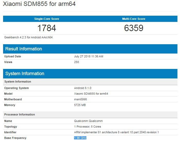Select the multi-core score value 6359

(133, 28)
